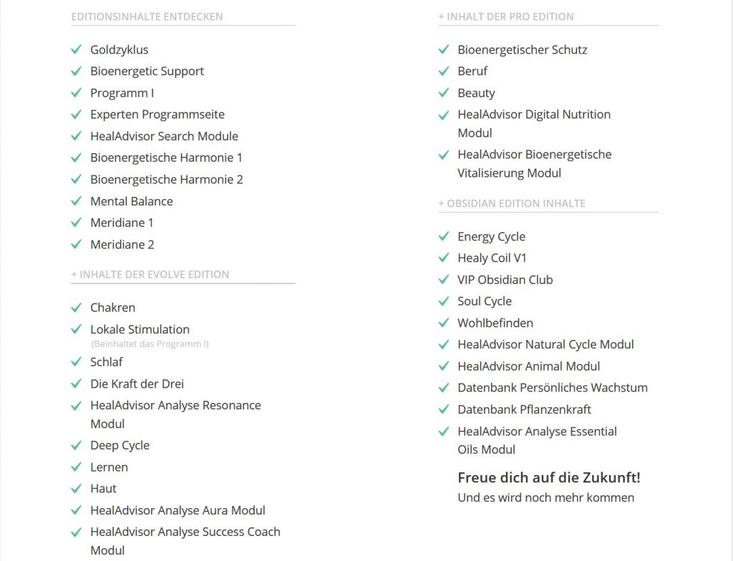Image resolution: width=733 pixels, height=561 pixels.
Task: Click the checkmark beside VIP Obsidian Club
Action: coord(443,280)
